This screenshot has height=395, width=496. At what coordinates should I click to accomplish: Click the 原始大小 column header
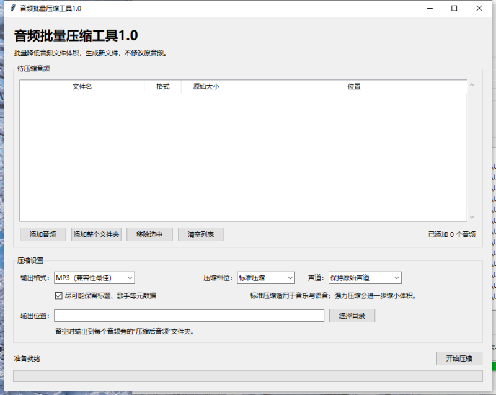point(206,87)
